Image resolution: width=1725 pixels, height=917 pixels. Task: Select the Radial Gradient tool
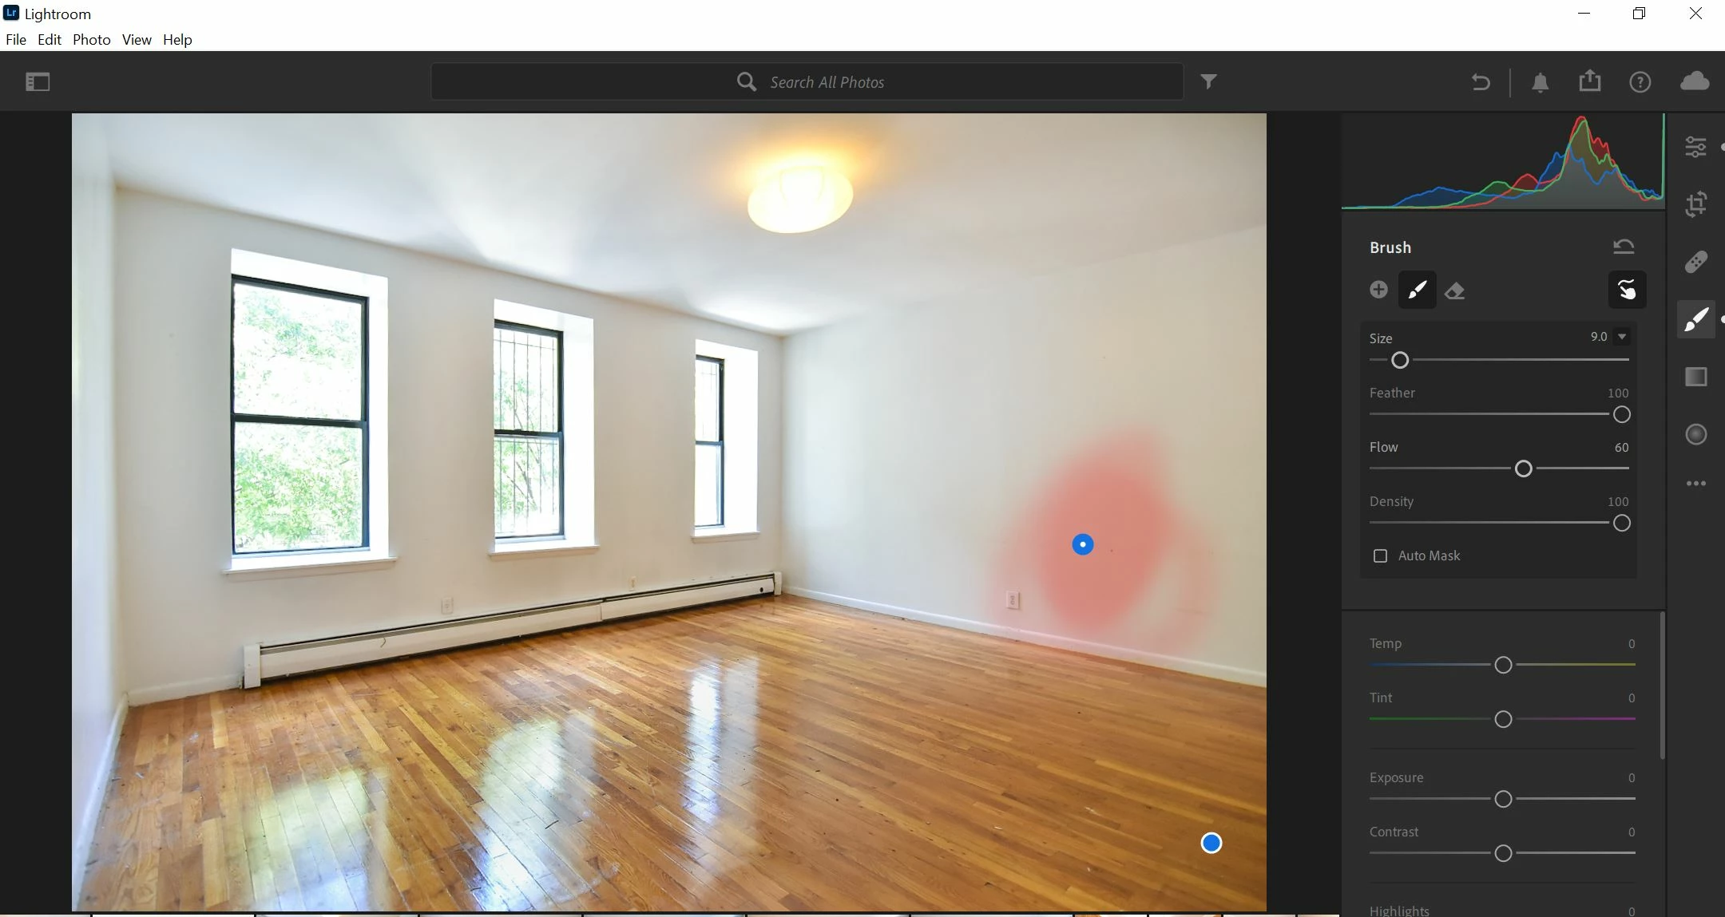1695,434
